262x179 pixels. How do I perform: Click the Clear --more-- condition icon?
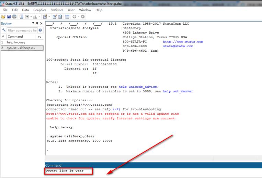75,16
